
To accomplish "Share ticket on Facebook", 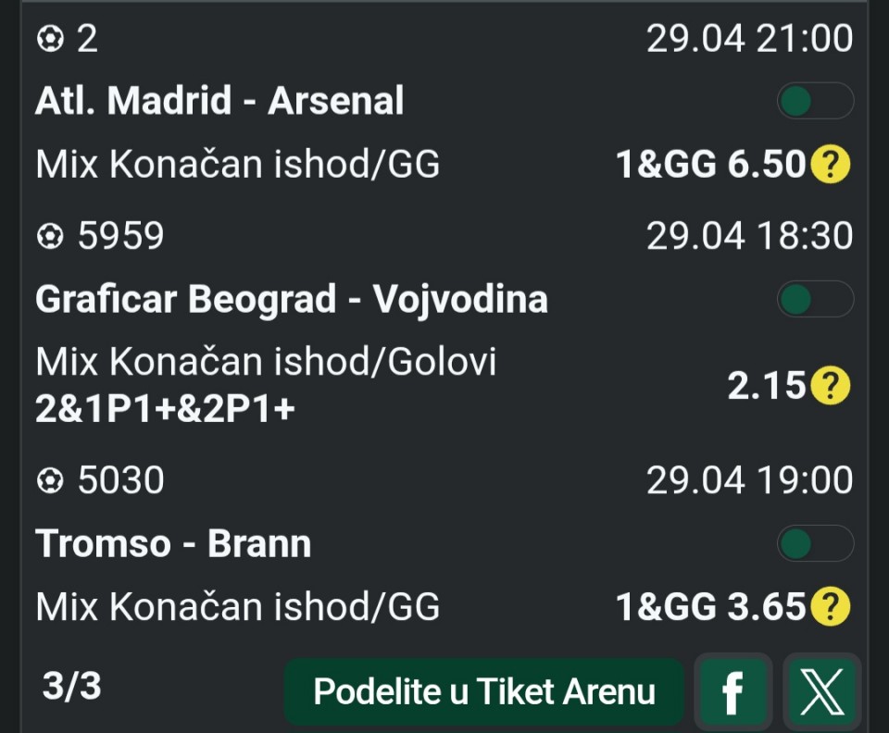I will point(732,691).
